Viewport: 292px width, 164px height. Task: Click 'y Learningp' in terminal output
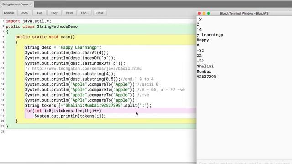coord(210,35)
